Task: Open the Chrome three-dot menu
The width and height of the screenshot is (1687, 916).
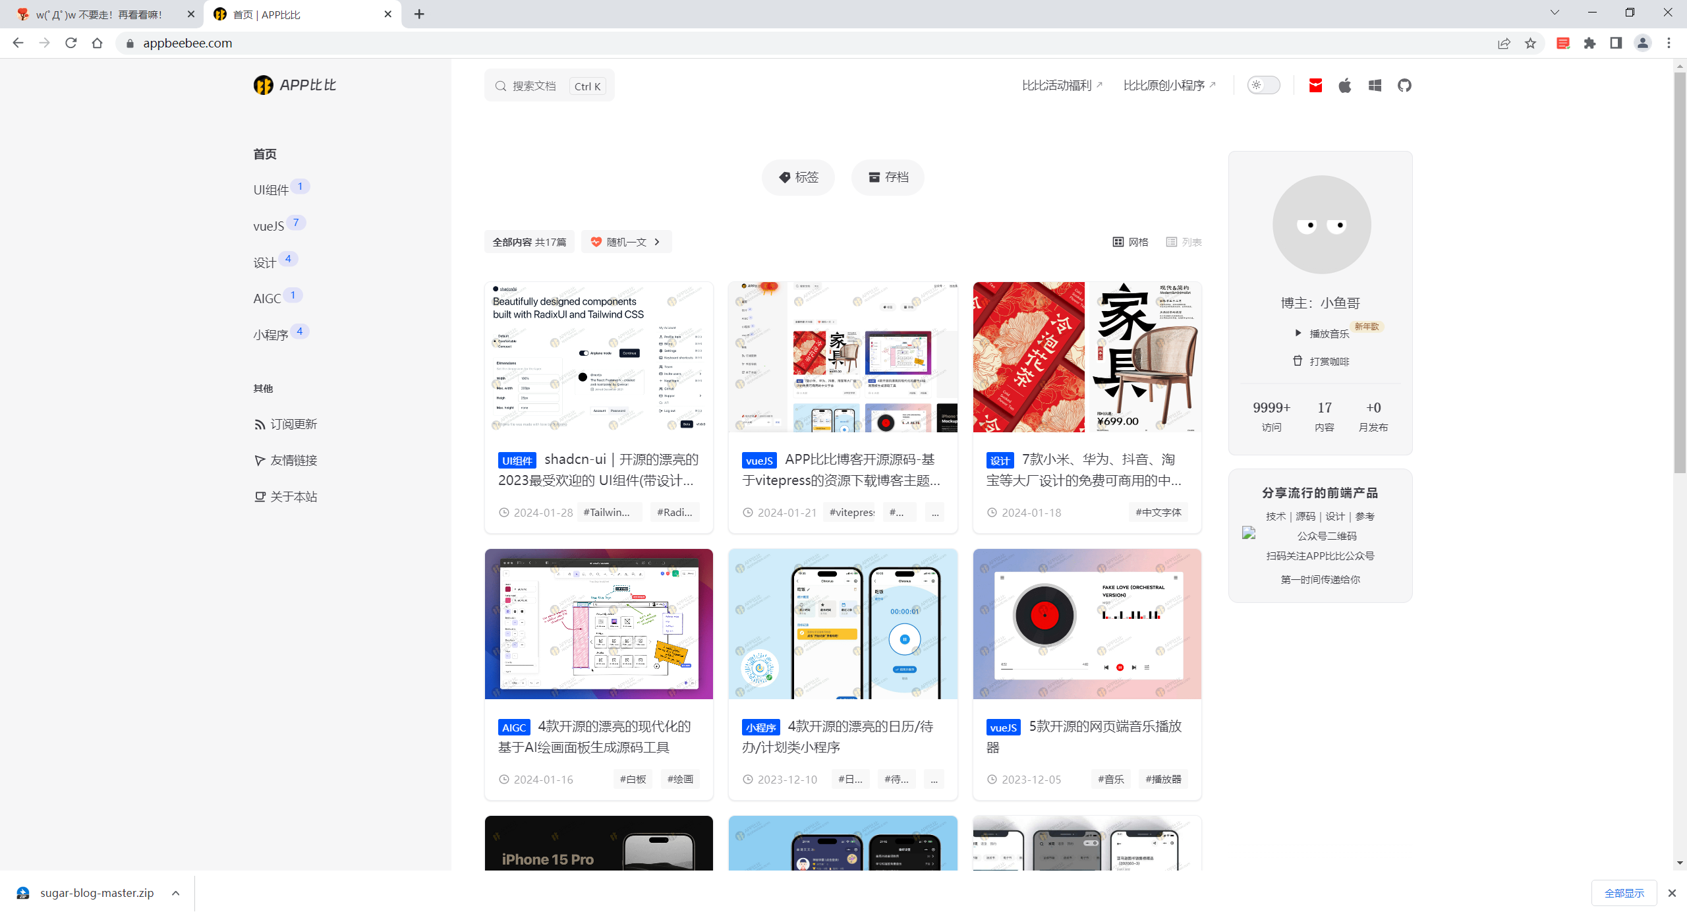Action: coord(1669,43)
